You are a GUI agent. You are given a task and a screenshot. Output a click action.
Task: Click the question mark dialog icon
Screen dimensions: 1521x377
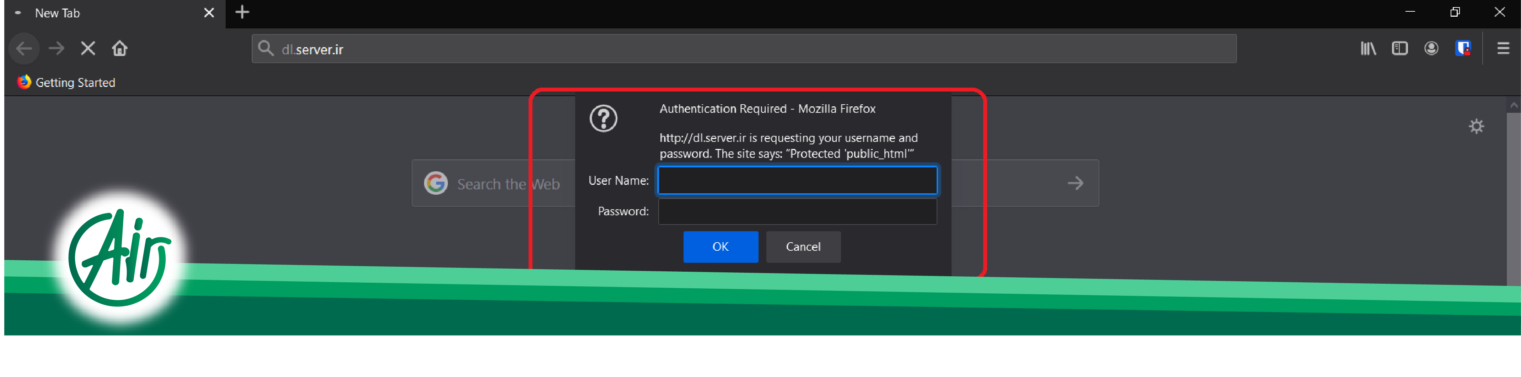tap(603, 119)
